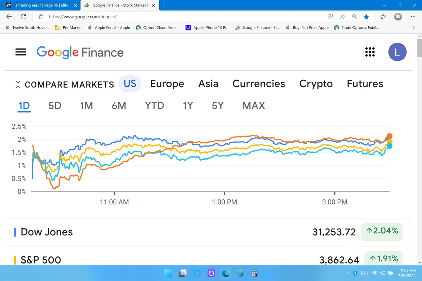Open Task View on the taskbar
The height and width of the screenshot is (281, 422).
(183, 273)
